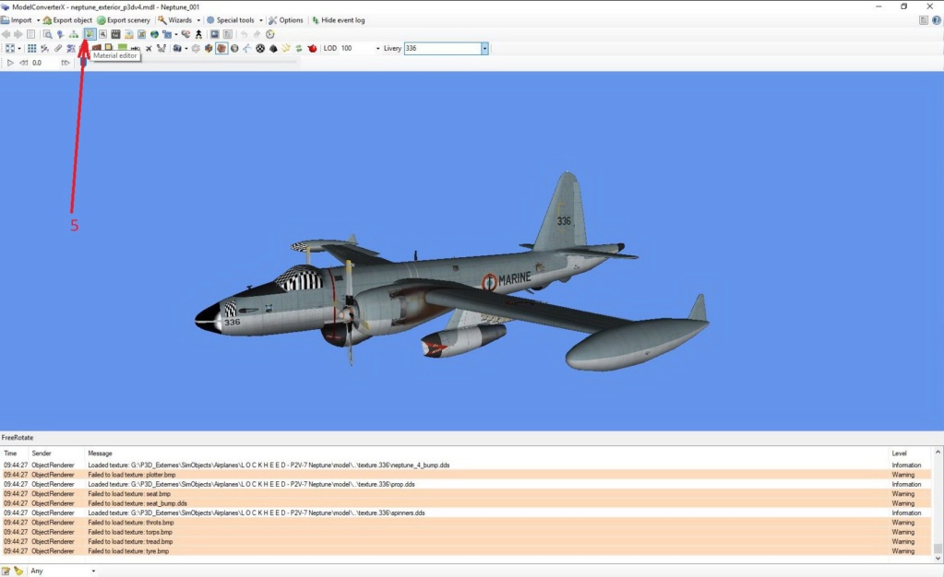Click Export object
Screen dimensions: 944x577
coord(67,20)
